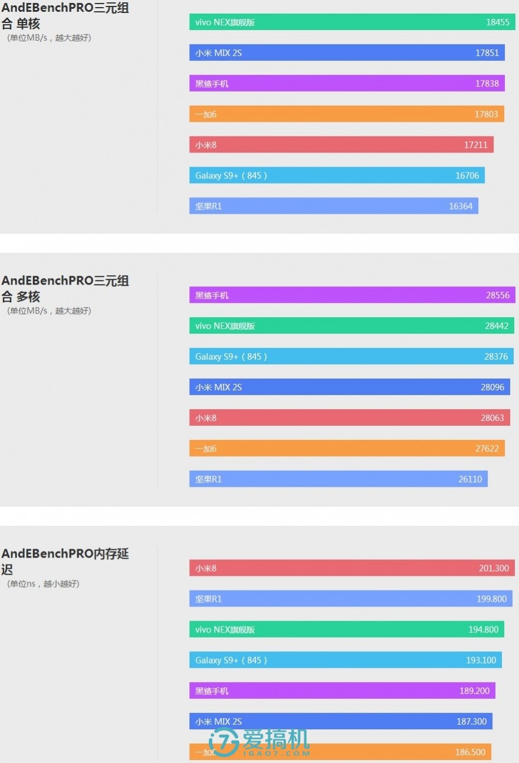The image size is (519, 763).
Task: Click 小米8 label in 内存延迟 chart
Action: 206,568
